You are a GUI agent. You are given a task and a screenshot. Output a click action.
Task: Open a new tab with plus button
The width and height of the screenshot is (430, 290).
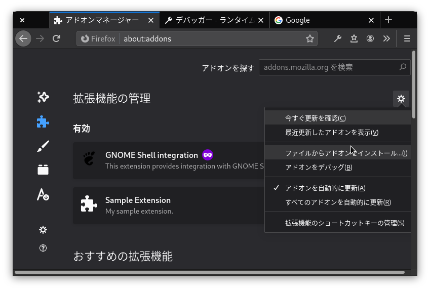388,20
